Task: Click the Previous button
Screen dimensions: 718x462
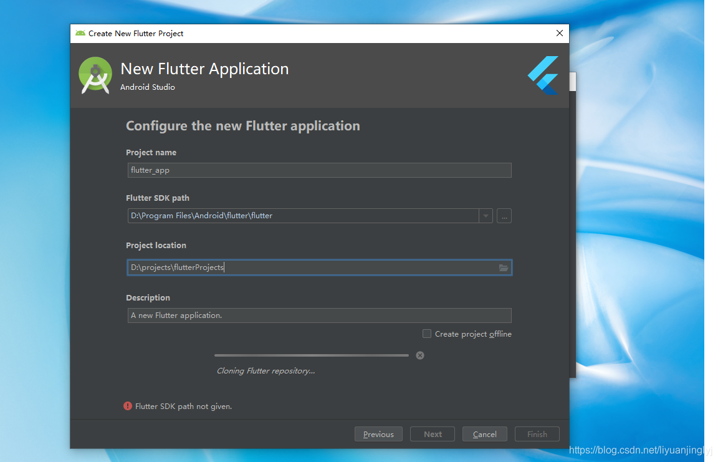Action: (378, 434)
